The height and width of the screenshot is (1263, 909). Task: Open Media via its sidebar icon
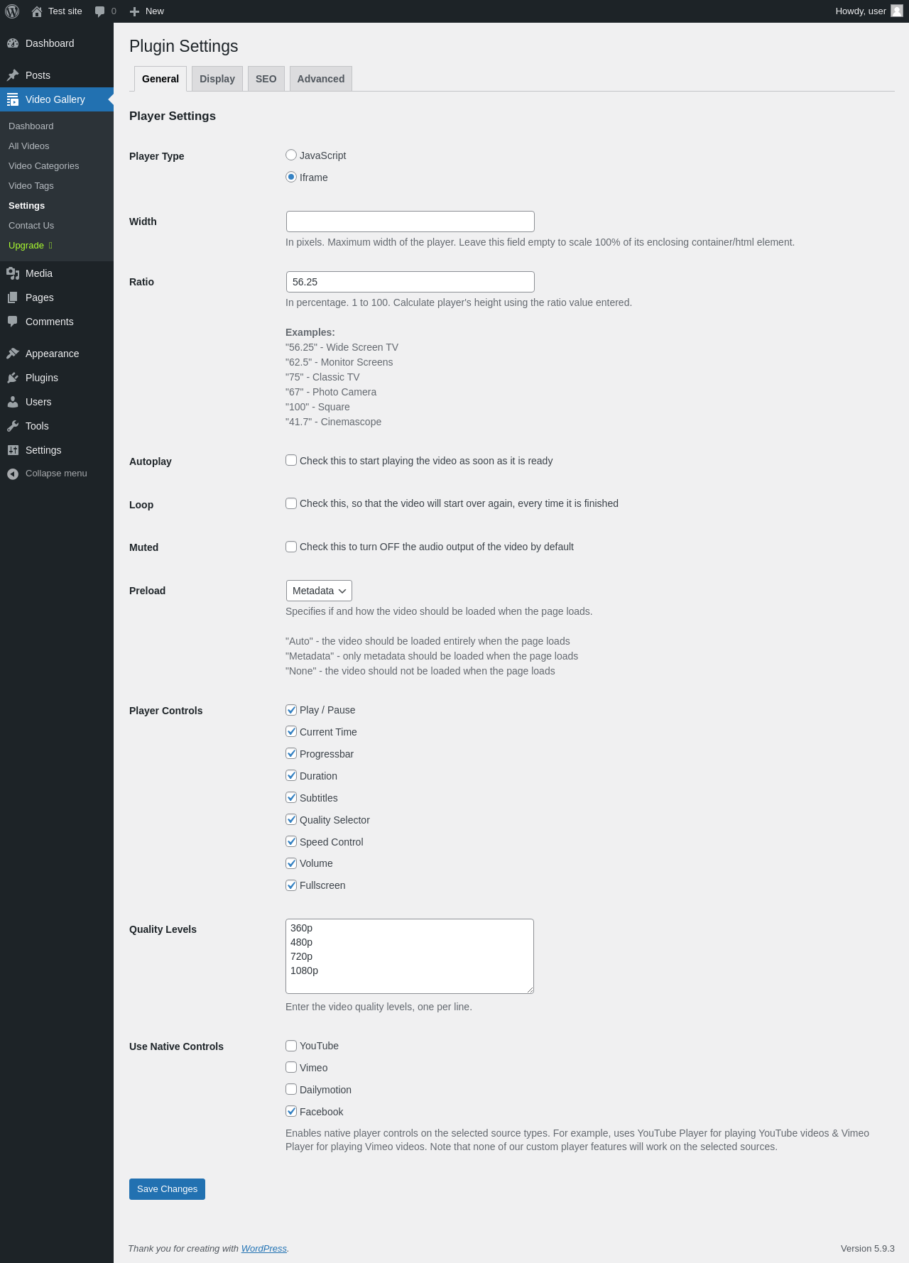pyautogui.click(x=13, y=273)
